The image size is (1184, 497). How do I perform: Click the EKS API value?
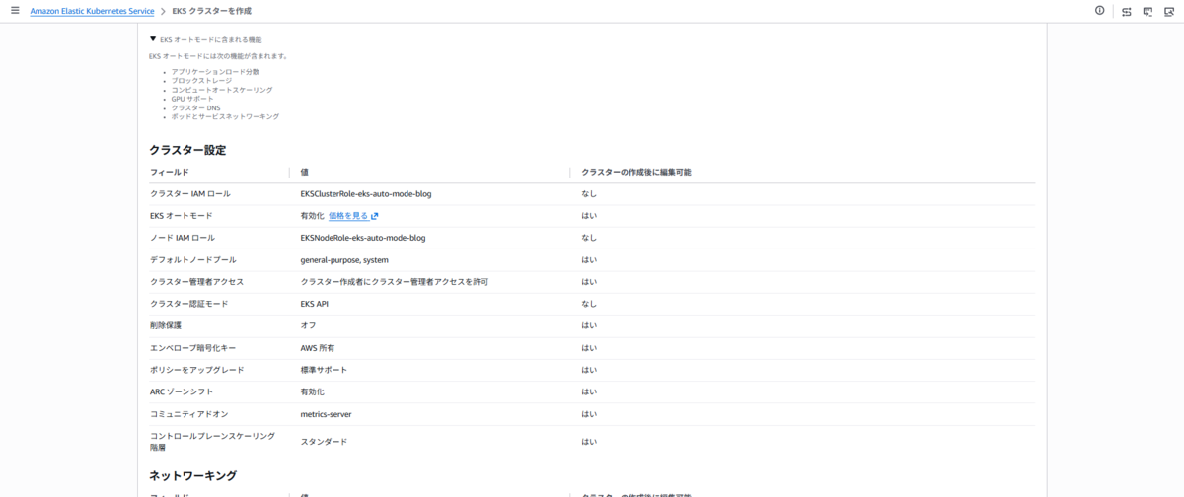tap(315, 304)
